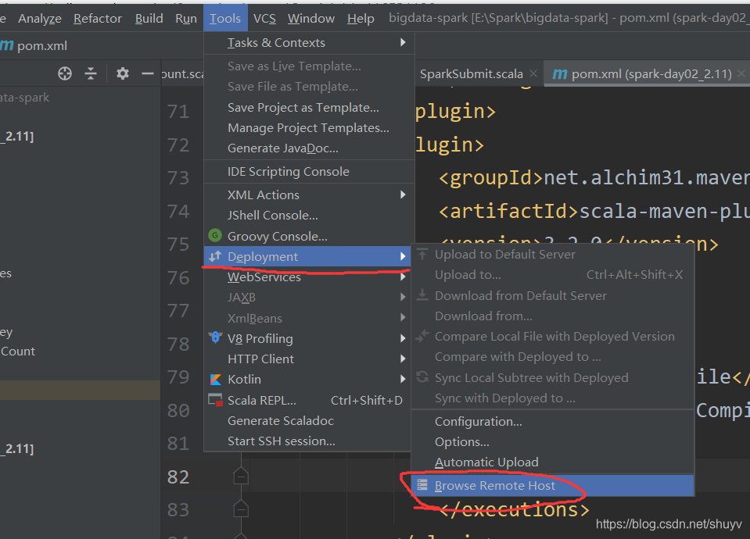Select Start SSH session
750x539 pixels.
click(x=308, y=441)
